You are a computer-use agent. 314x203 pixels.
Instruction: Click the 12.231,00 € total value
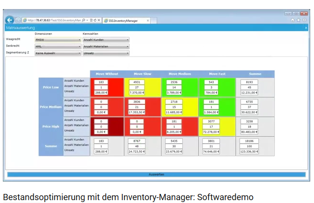point(249,92)
